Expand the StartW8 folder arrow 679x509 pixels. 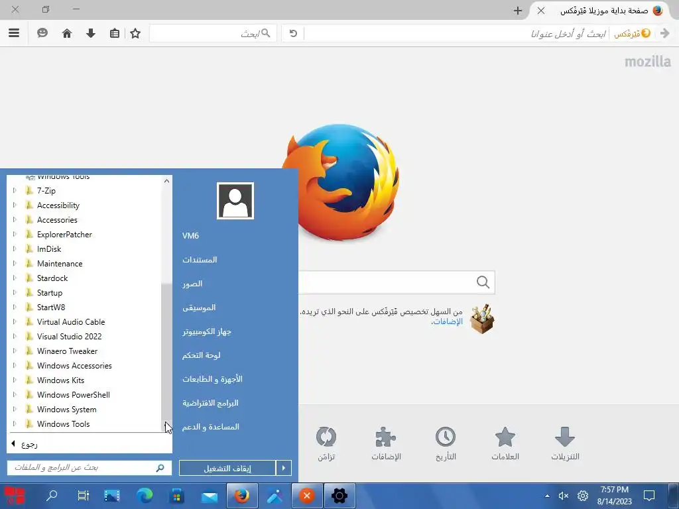pos(15,308)
